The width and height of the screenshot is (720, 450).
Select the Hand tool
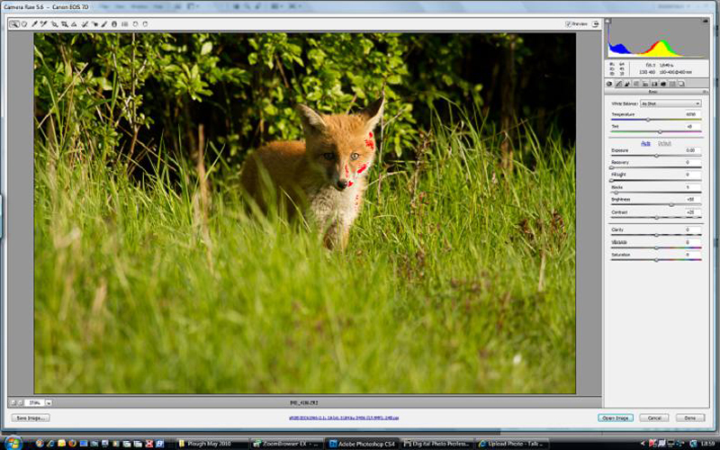24,24
